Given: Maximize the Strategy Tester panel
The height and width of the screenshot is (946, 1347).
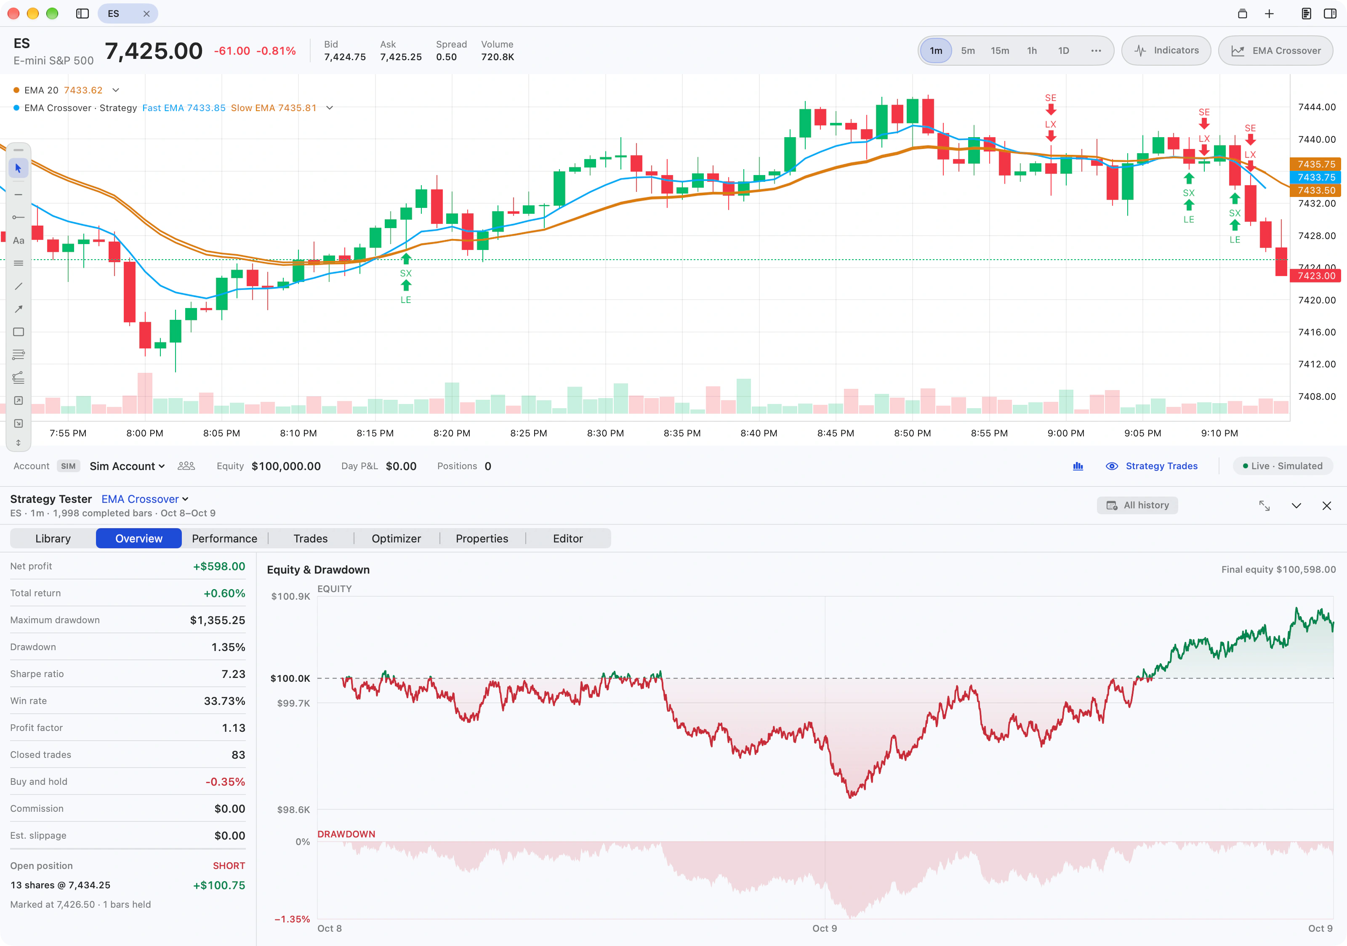Looking at the screenshot, I should coord(1264,505).
